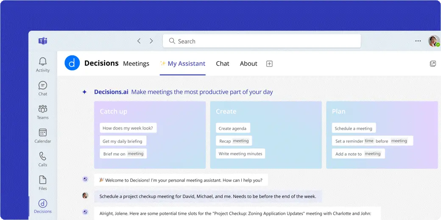
Task: Open Files in the left sidebar
Action: click(43, 183)
